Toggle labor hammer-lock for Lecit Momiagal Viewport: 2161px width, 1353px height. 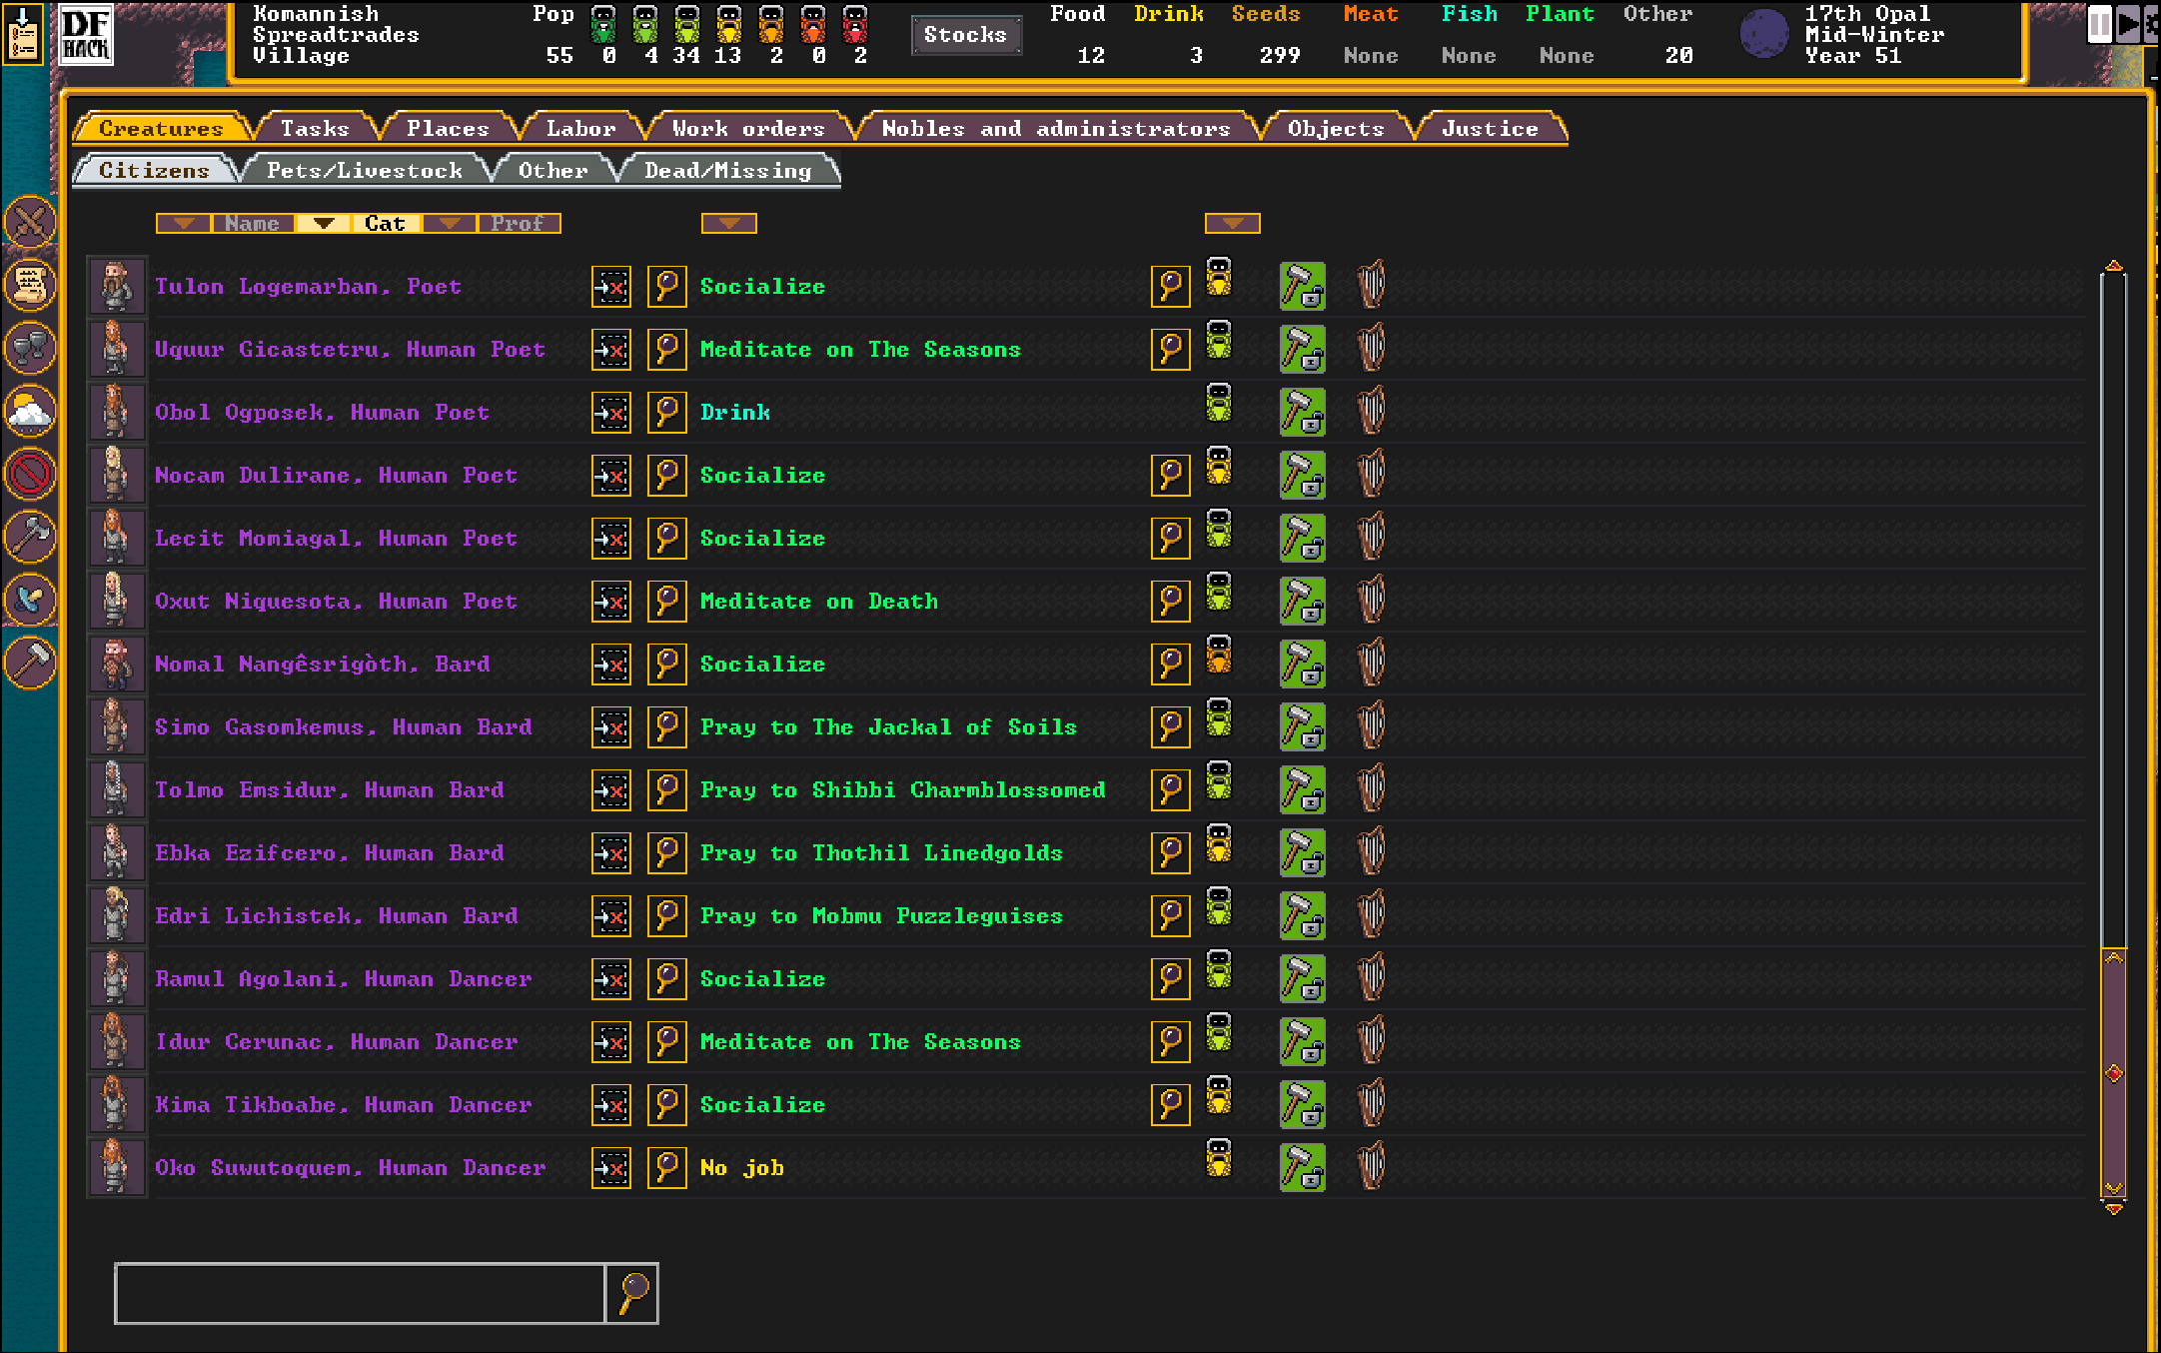click(1302, 538)
